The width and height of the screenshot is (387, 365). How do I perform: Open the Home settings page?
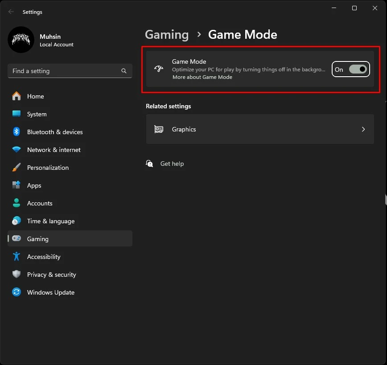pyautogui.click(x=70, y=96)
